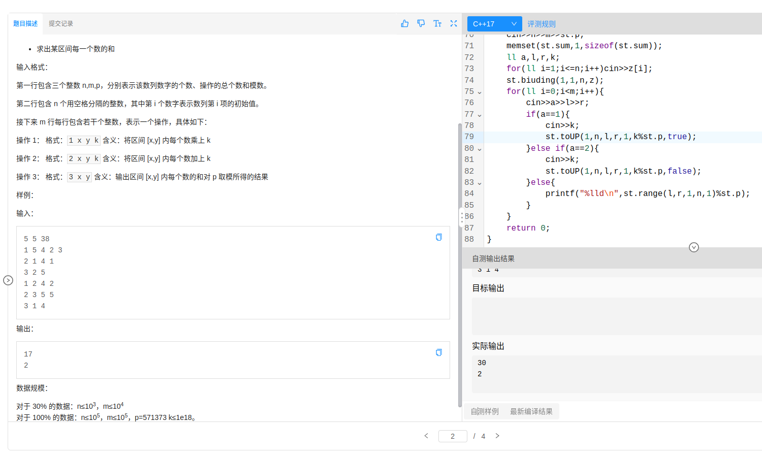Go to previous problem page
The height and width of the screenshot is (455, 762).
pos(426,436)
